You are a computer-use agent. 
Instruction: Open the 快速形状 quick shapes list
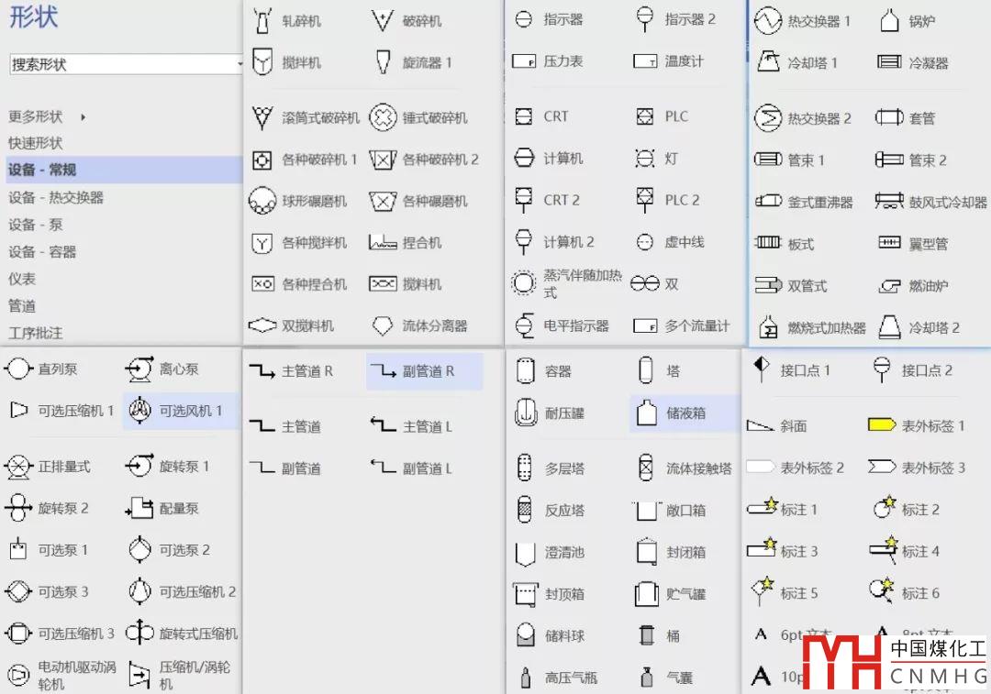[x=36, y=143]
